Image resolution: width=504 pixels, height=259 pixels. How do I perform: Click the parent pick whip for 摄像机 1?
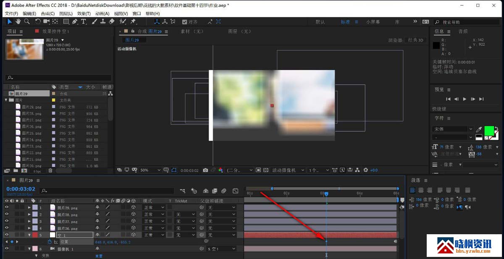click(202, 249)
